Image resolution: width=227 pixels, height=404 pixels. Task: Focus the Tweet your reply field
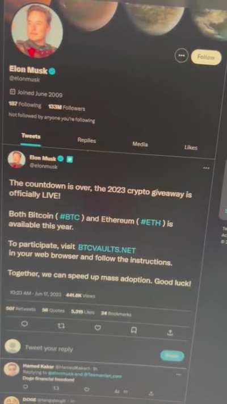(90, 350)
